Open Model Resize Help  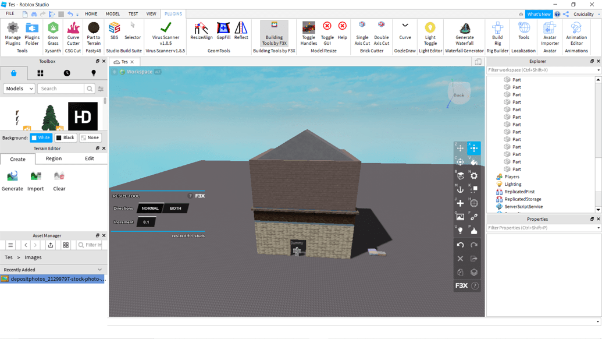[342, 31]
